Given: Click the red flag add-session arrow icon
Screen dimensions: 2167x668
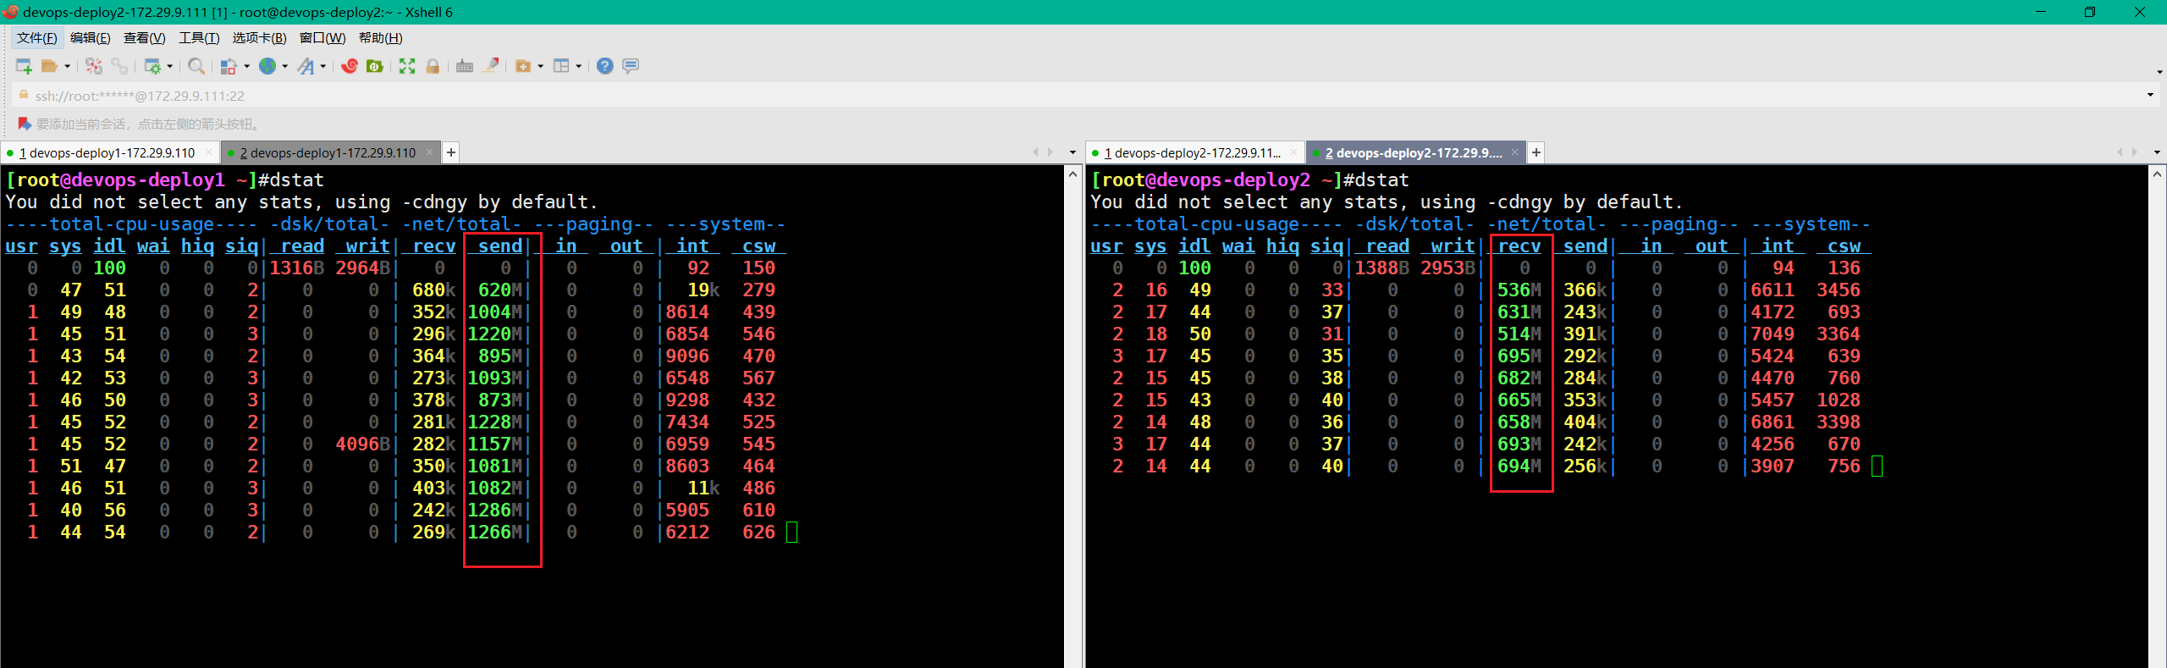Looking at the screenshot, I should (x=25, y=124).
